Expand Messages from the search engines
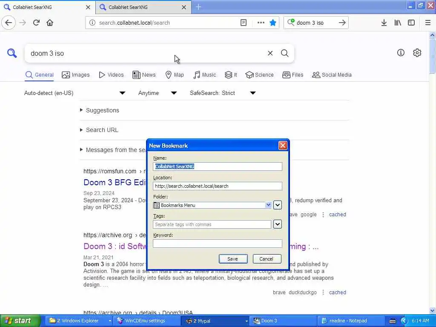Screen dimensions: 436x327 point(113,150)
